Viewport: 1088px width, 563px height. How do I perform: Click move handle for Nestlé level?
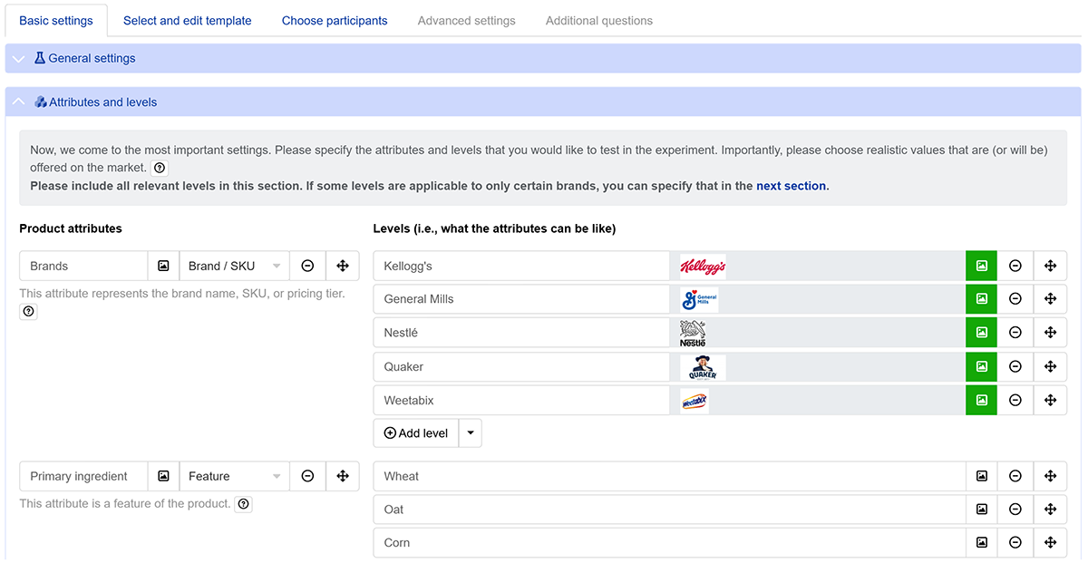pyautogui.click(x=1050, y=333)
